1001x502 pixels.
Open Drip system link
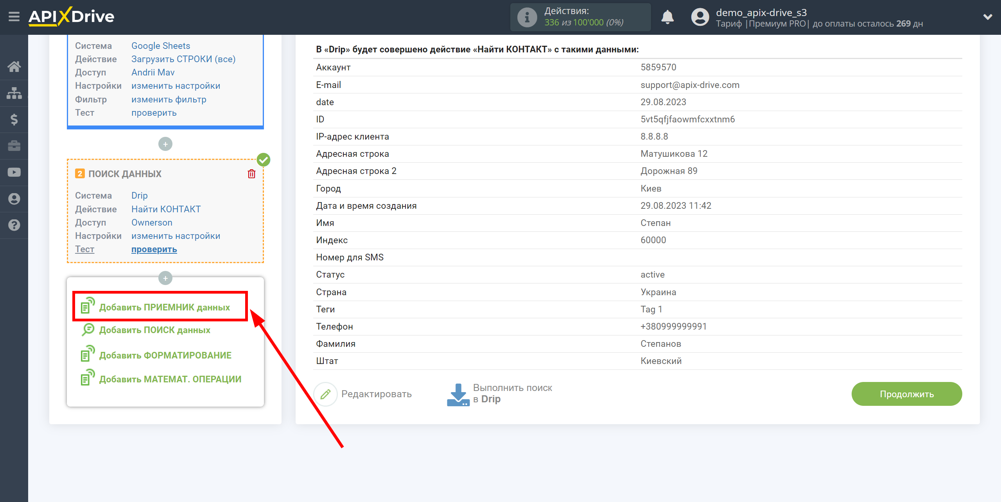coord(140,195)
